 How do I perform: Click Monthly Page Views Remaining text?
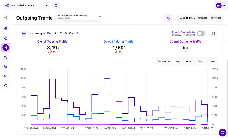72,15
